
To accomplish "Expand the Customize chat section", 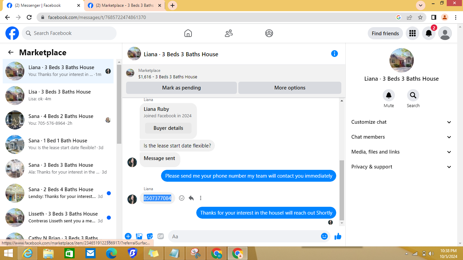I will 401,122.
